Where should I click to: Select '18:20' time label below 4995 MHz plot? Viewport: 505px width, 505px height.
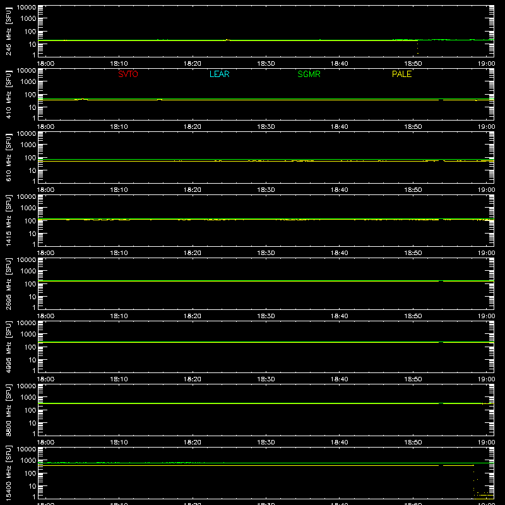(x=193, y=379)
